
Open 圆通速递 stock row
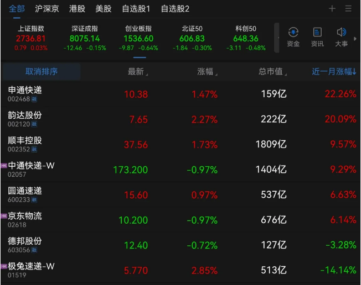(180, 195)
